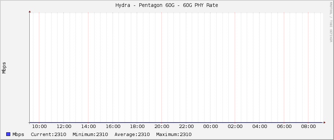The image size is (334, 140).
Task: Click the 04:00 time axis label
Action: click(x=260, y=127)
